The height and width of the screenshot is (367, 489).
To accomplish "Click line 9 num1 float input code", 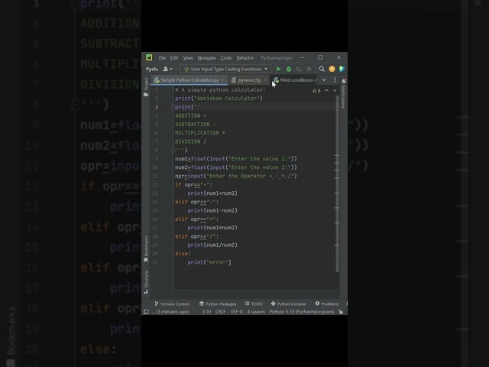I will click(x=236, y=159).
